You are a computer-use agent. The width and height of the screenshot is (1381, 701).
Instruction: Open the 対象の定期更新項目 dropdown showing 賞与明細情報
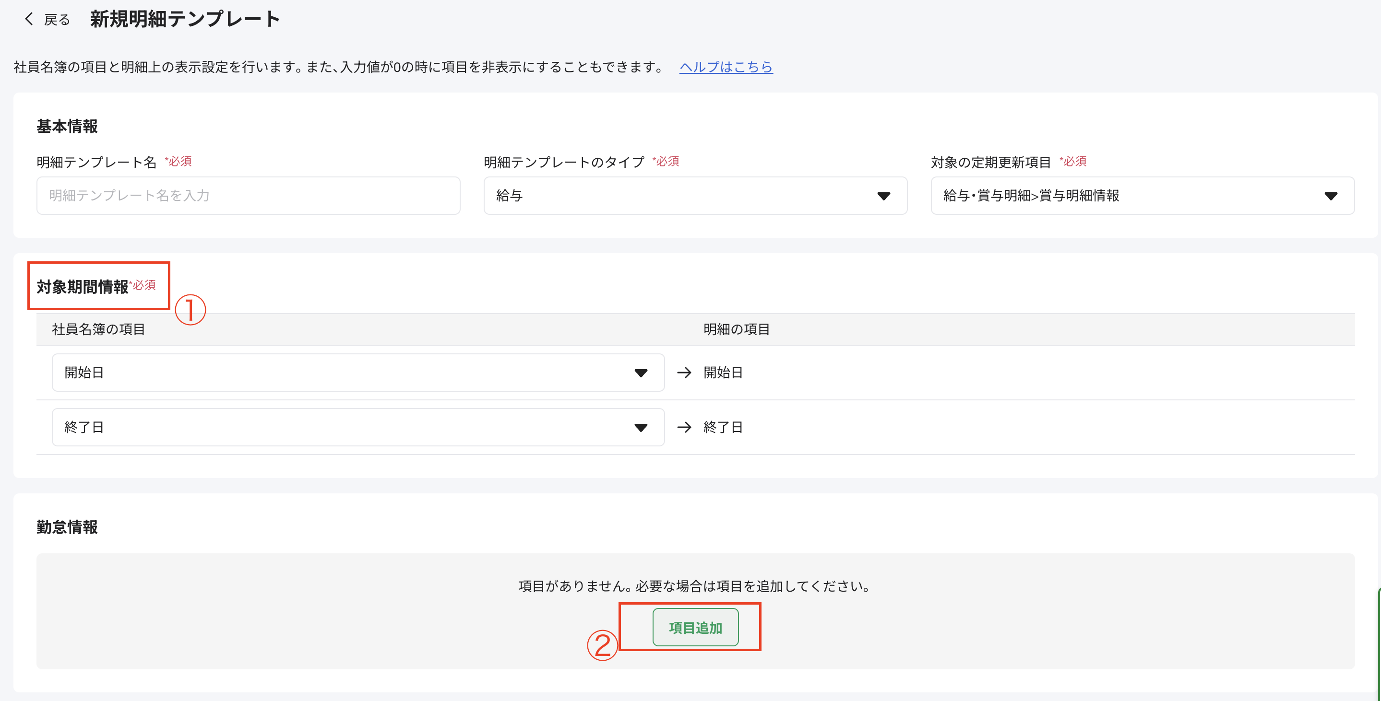click(1142, 196)
